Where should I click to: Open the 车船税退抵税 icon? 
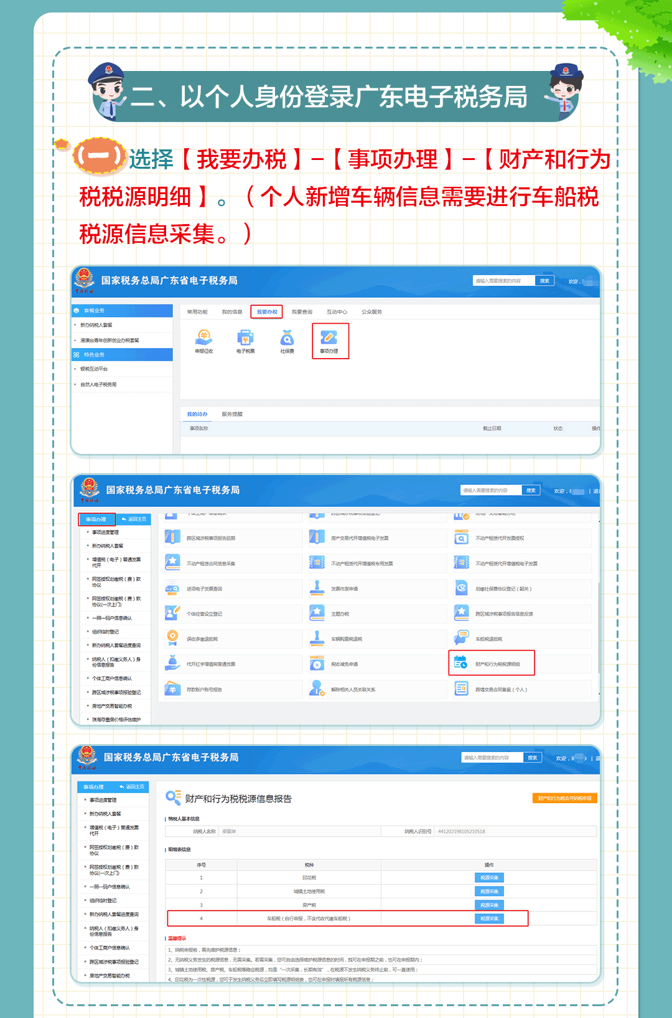[x=461, y=639]
